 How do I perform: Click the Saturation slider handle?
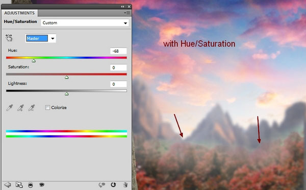(67, 78)
